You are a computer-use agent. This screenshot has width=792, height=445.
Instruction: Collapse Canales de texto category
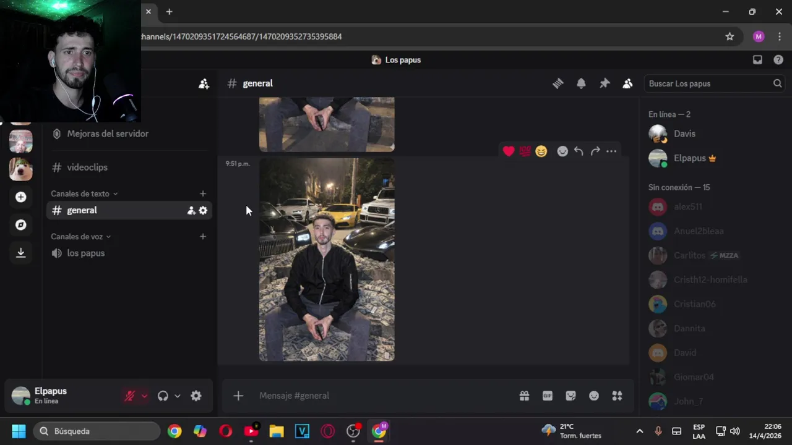coord(84,193)
